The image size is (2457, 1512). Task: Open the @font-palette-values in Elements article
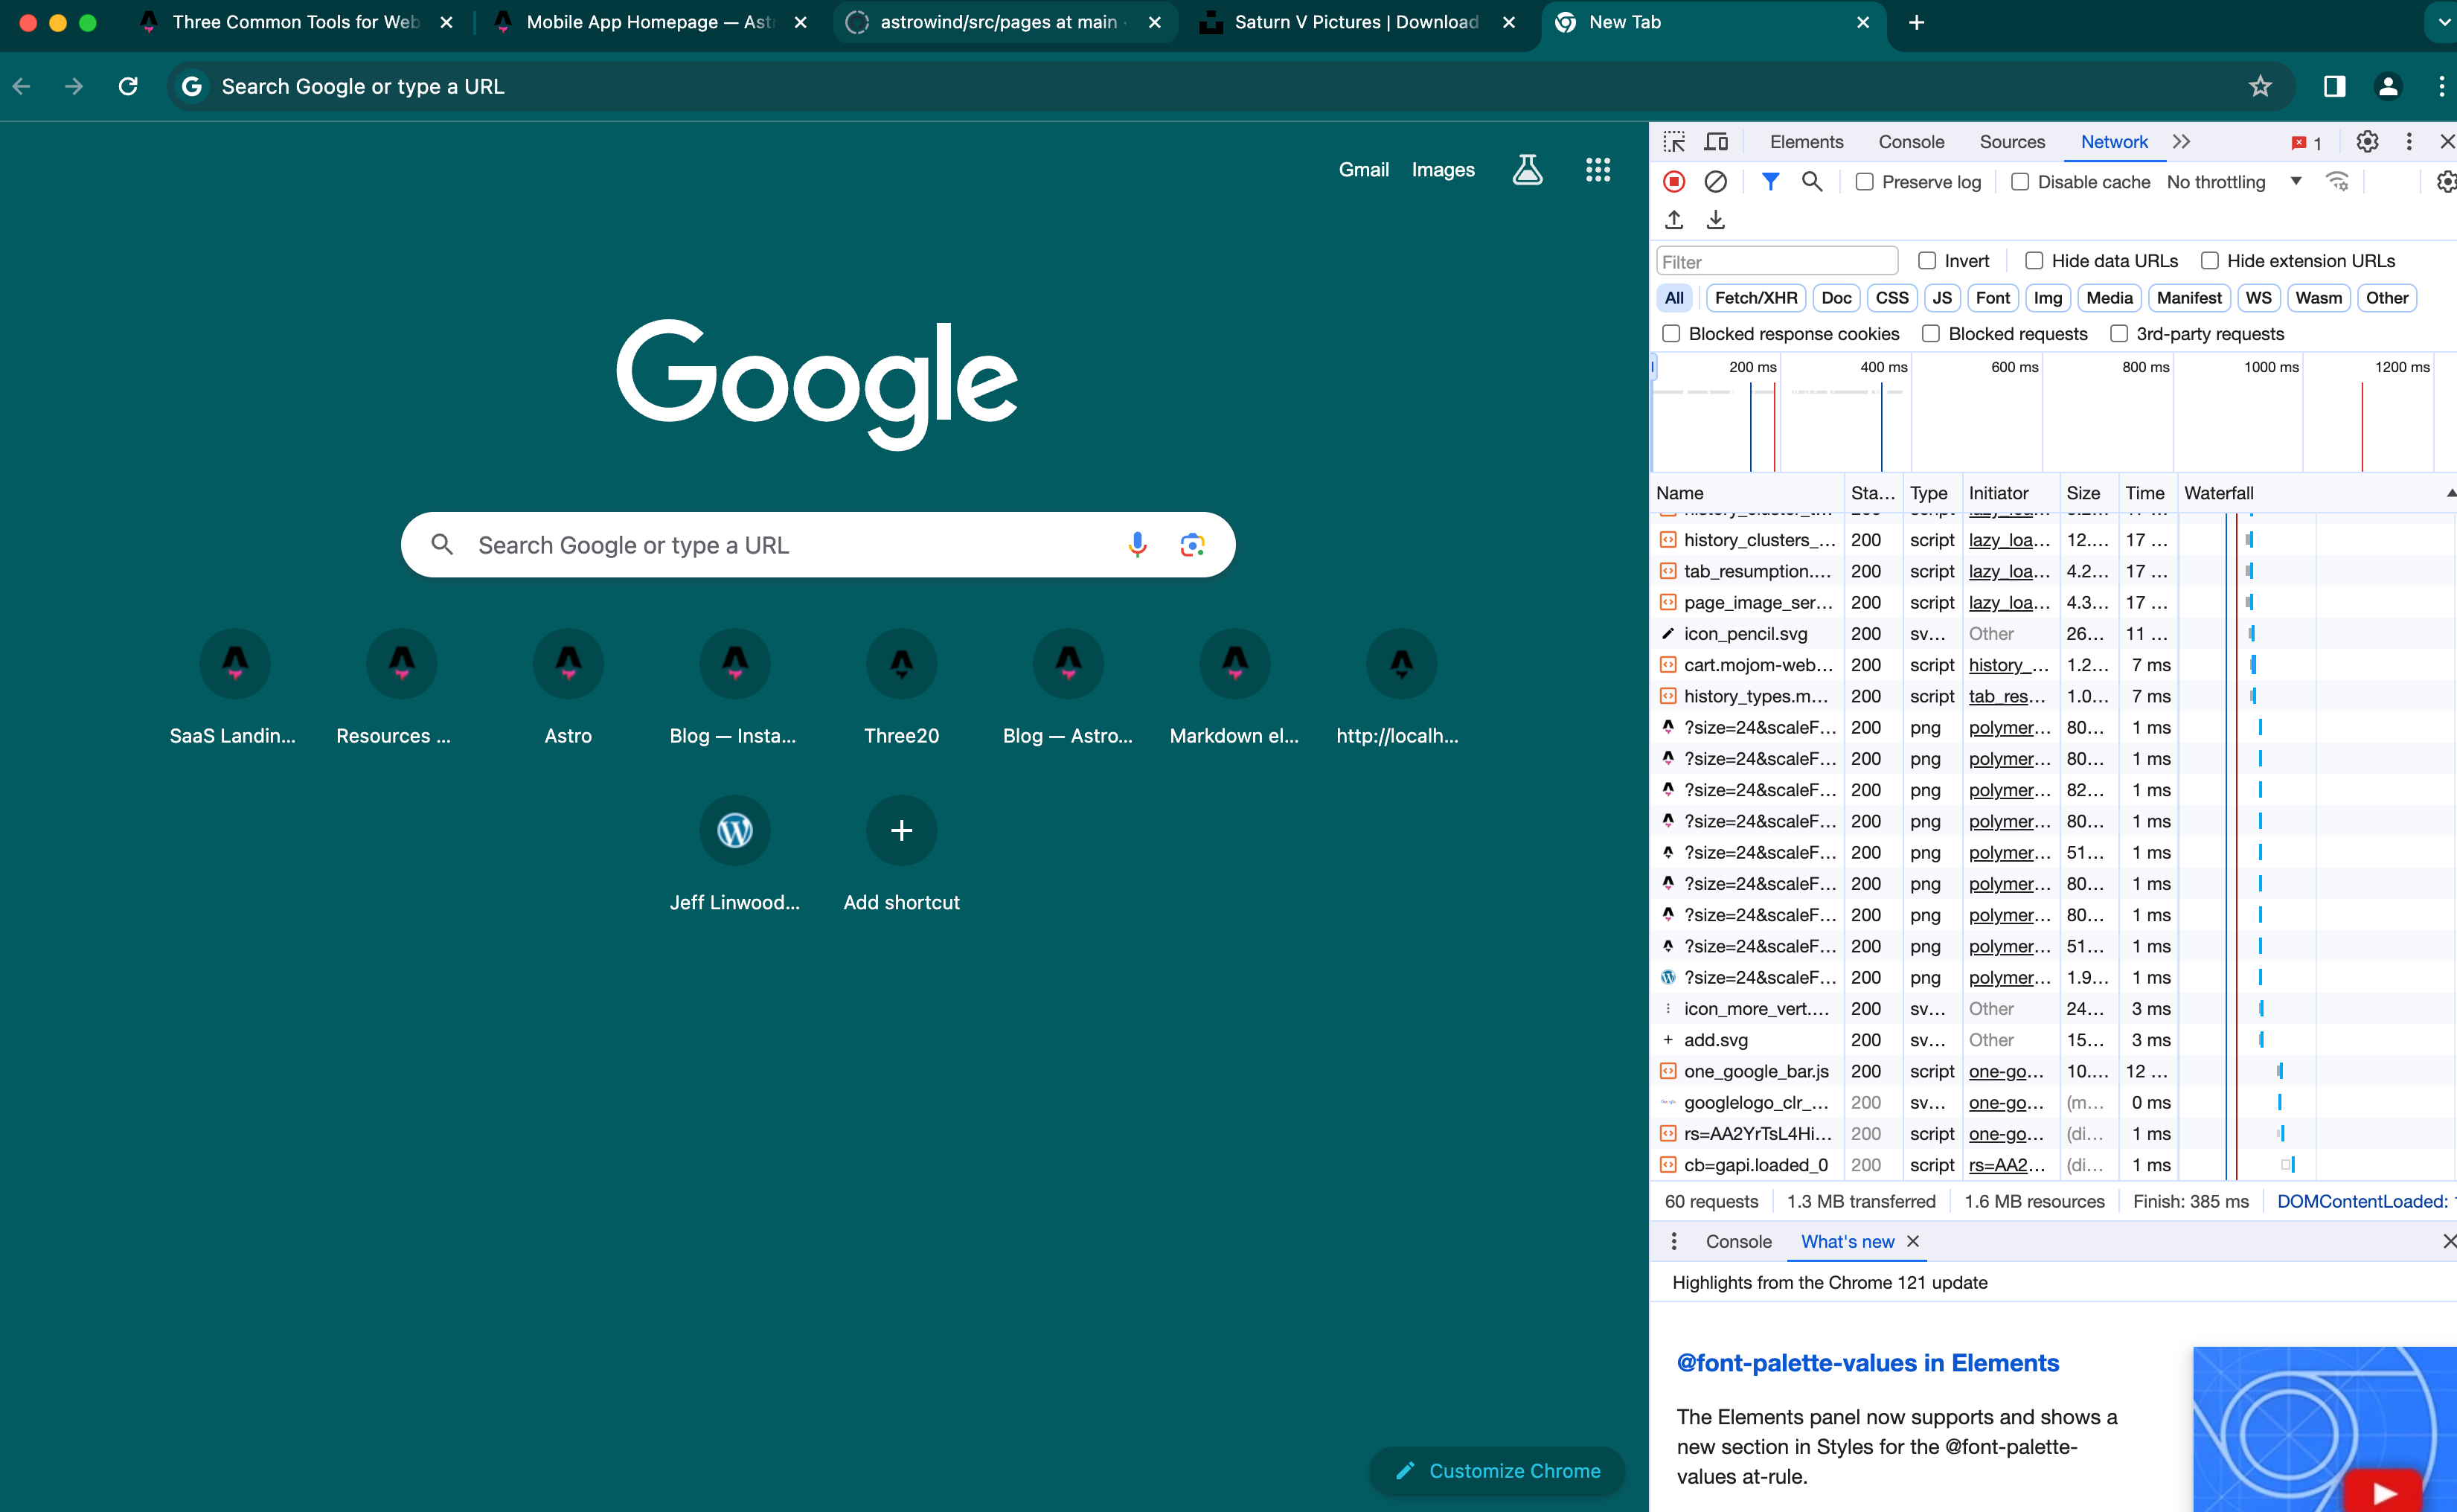(x=1866, y=1361)
